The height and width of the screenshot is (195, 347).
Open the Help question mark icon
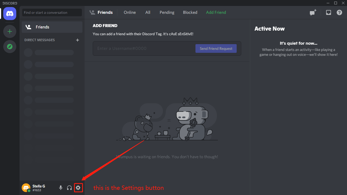(339, 12)
